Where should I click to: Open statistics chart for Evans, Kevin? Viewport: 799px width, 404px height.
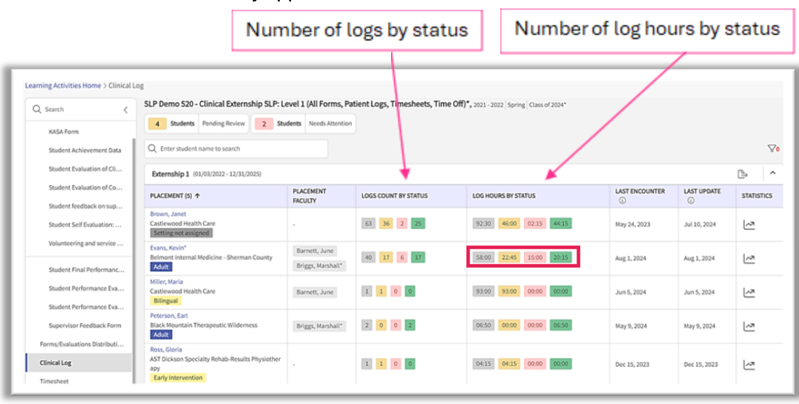(x=749, y=259)
